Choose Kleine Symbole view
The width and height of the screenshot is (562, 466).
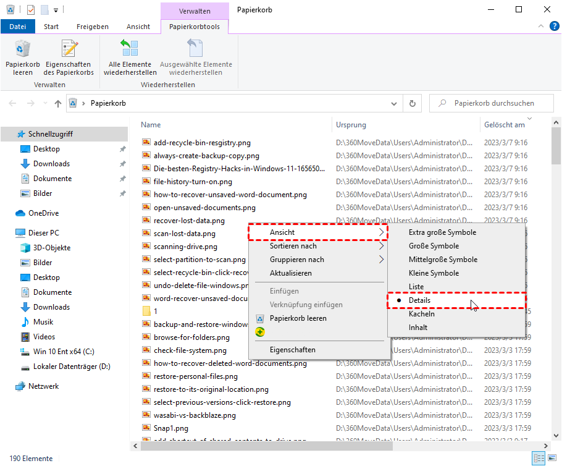(456, 273)
